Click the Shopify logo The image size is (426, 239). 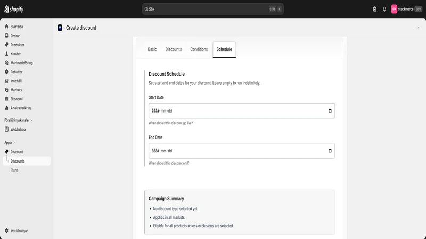(14, 9)
